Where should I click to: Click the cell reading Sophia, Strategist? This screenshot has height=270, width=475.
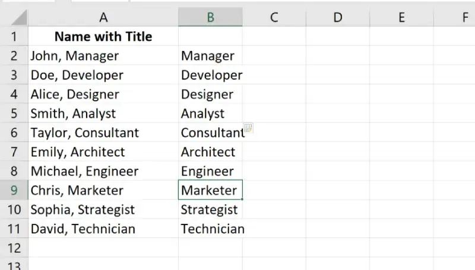(103, 210)
